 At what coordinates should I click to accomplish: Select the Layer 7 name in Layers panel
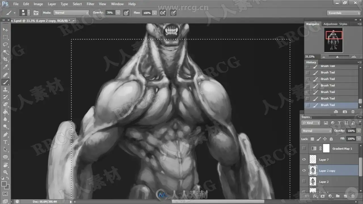coord(324,160)
